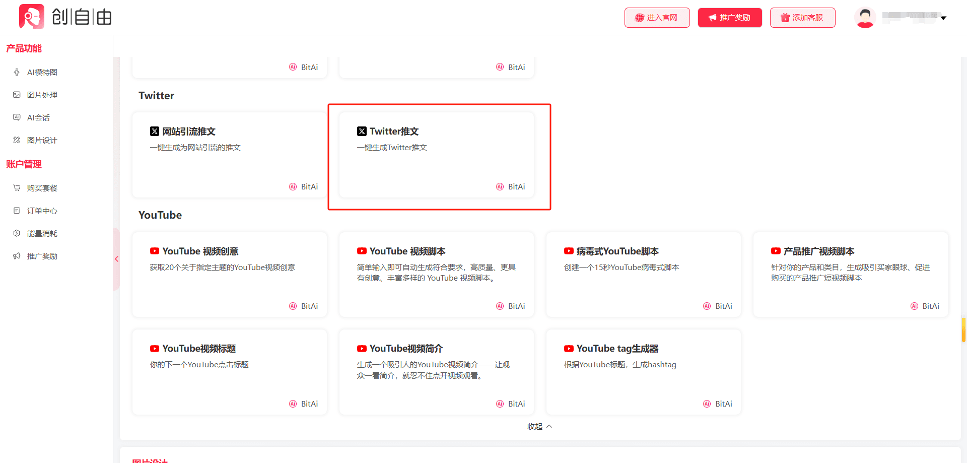The width and height of the screenshot is (967, 463).
Task: Click YouTube icon on 视频创意 card
Action: coord(155,251)
